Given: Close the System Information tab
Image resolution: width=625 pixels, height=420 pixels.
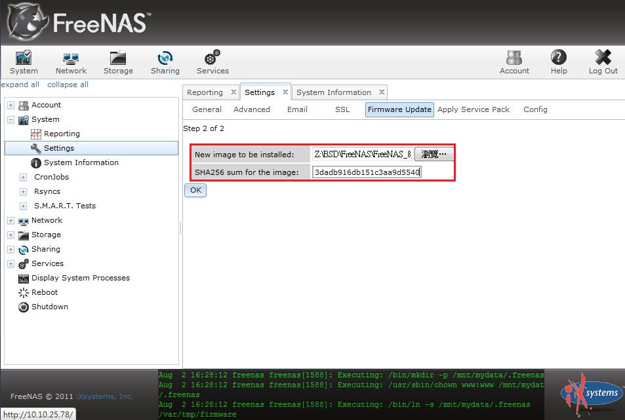Looking at the screenshot, I should pyautogui.click(x=382, y=92).
